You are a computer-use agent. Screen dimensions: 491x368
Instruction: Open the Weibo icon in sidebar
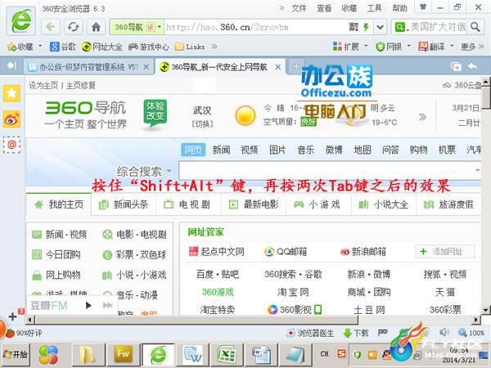12,119
